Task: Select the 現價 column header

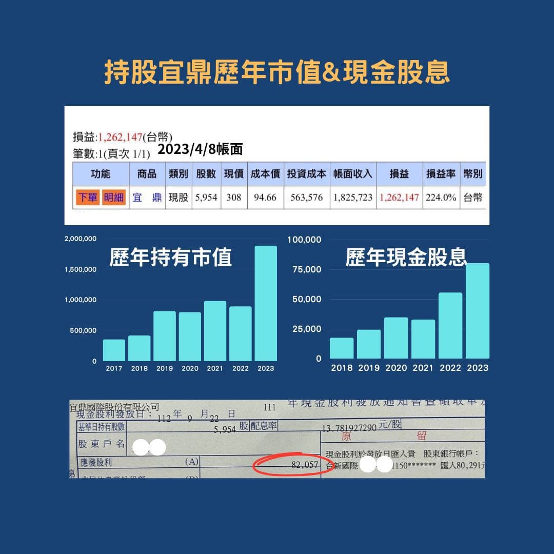Action: [234, 174]
